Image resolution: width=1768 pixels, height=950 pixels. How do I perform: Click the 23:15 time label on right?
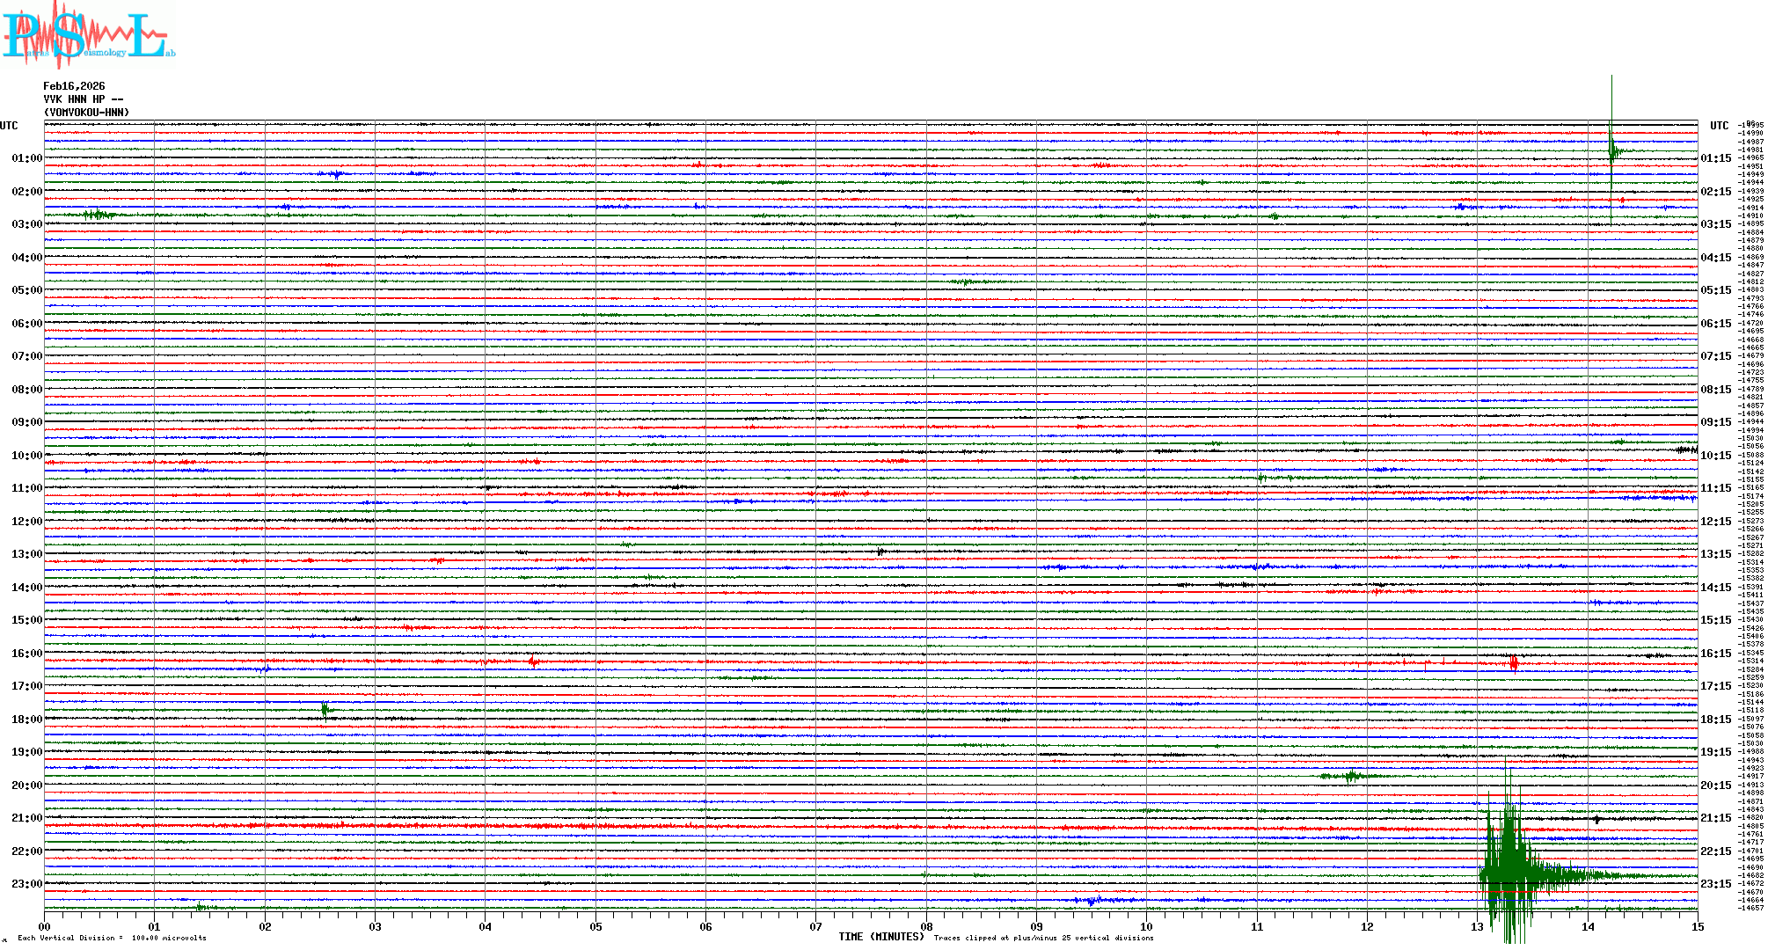coord(1715,884)
